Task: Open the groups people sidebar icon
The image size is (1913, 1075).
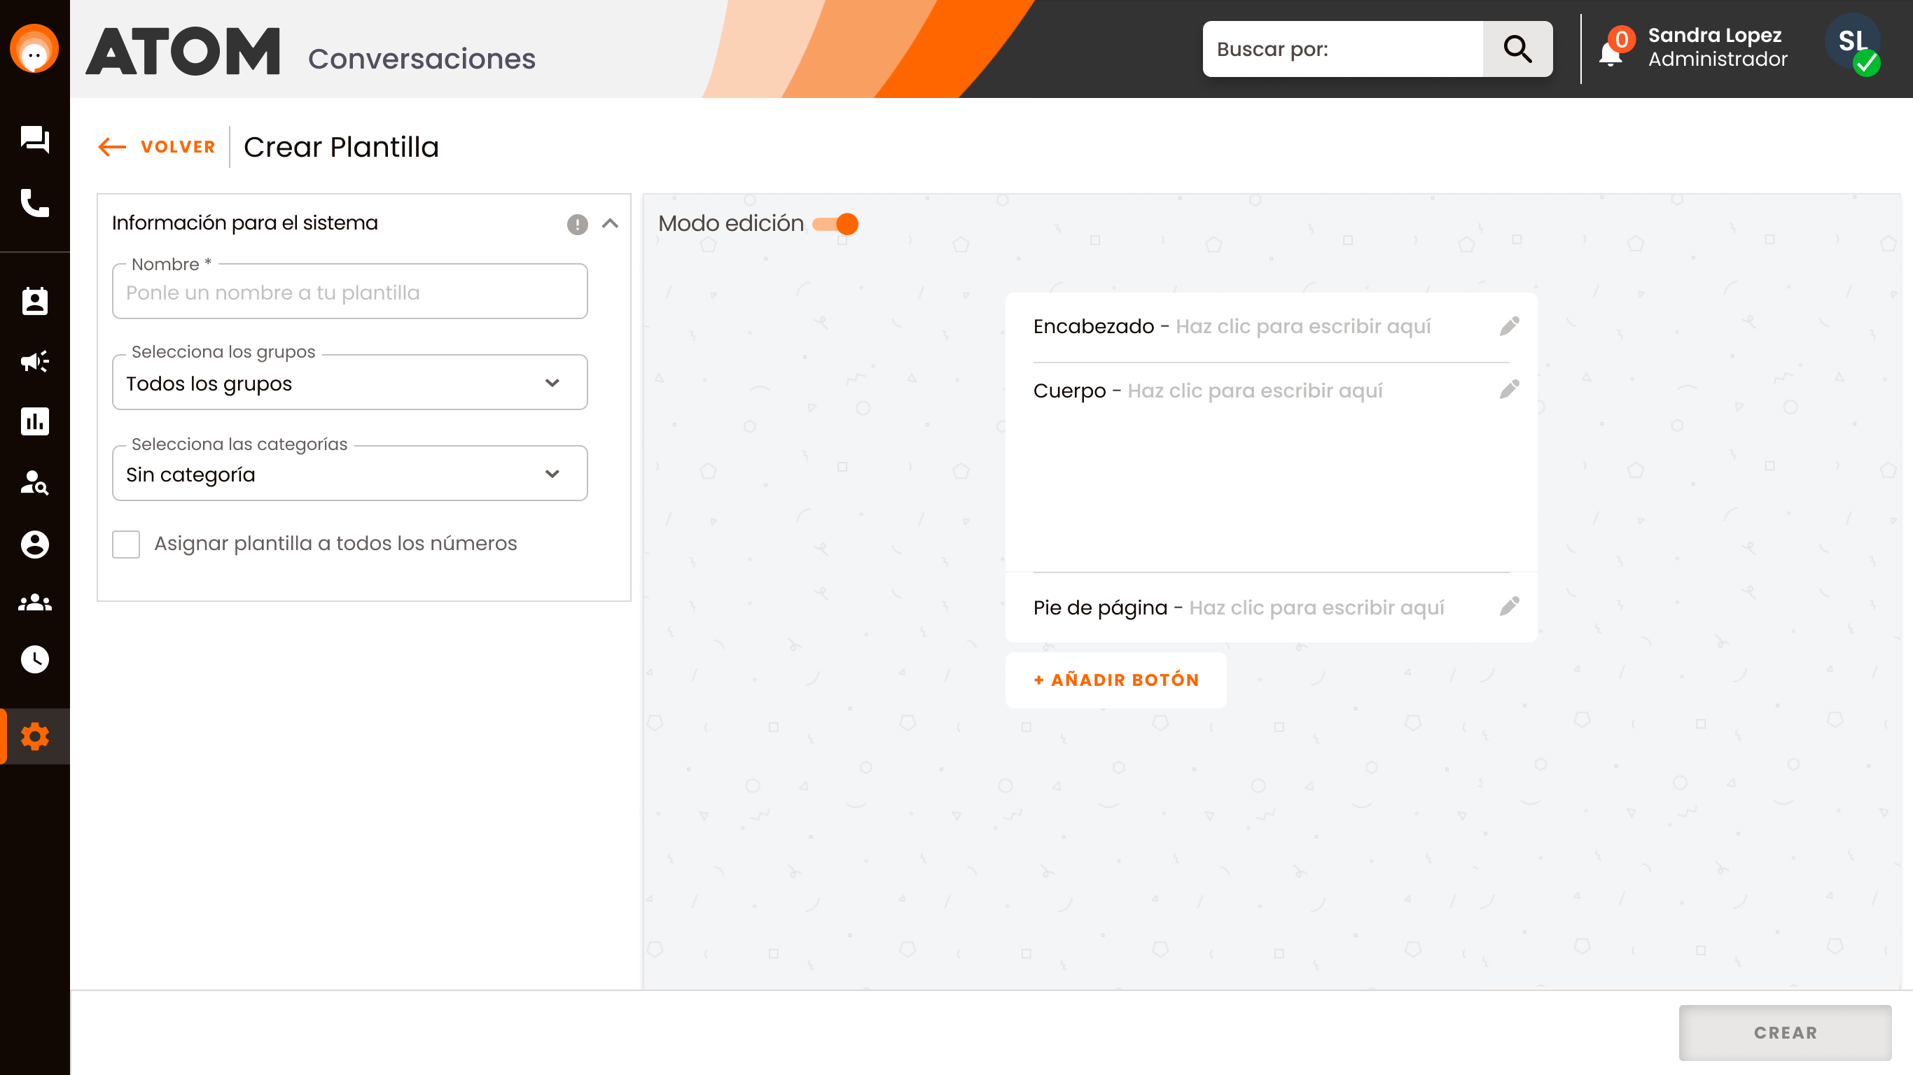Action: [35, 602]
